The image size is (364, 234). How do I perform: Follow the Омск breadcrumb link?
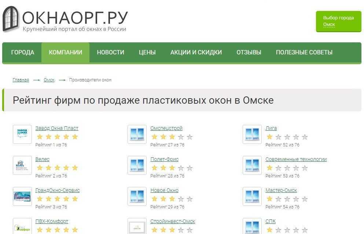point(49,80)
